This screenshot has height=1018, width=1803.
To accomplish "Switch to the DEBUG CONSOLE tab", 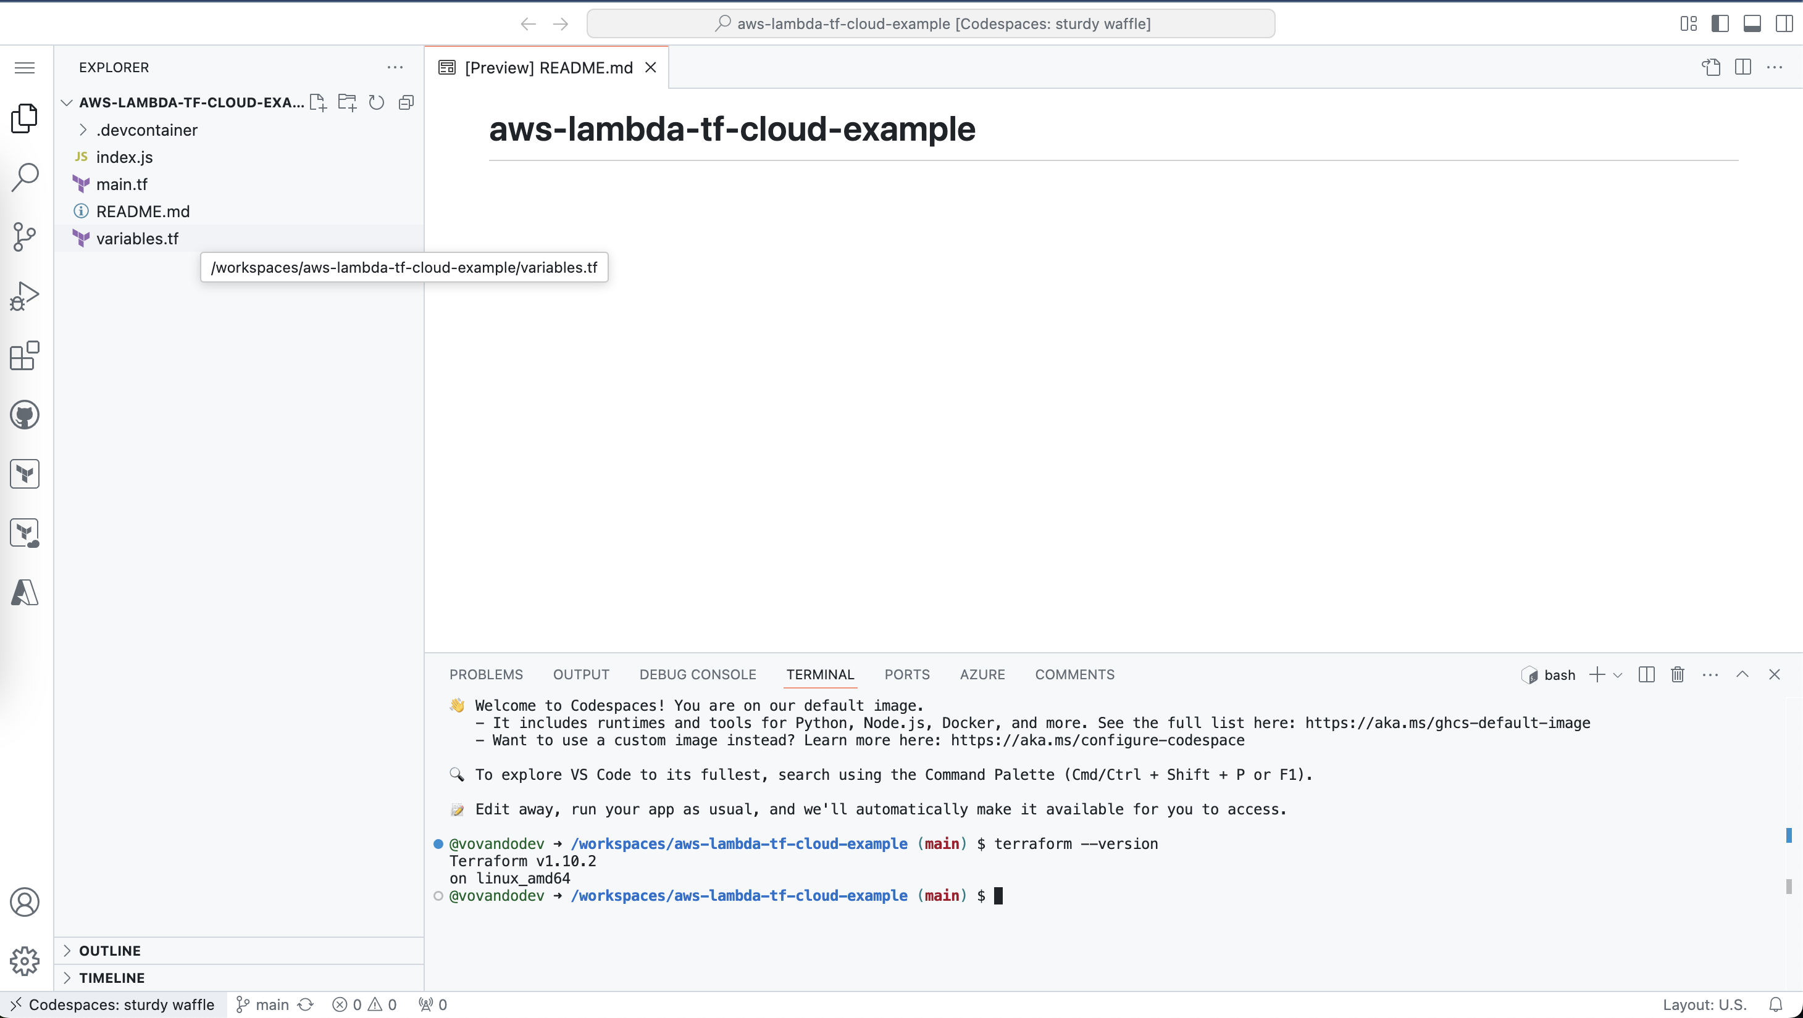I will coord(698,675).
